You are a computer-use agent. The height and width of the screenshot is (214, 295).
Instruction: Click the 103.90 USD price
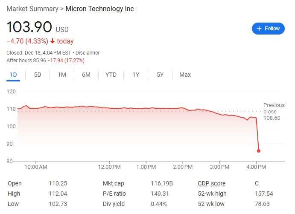29,27
